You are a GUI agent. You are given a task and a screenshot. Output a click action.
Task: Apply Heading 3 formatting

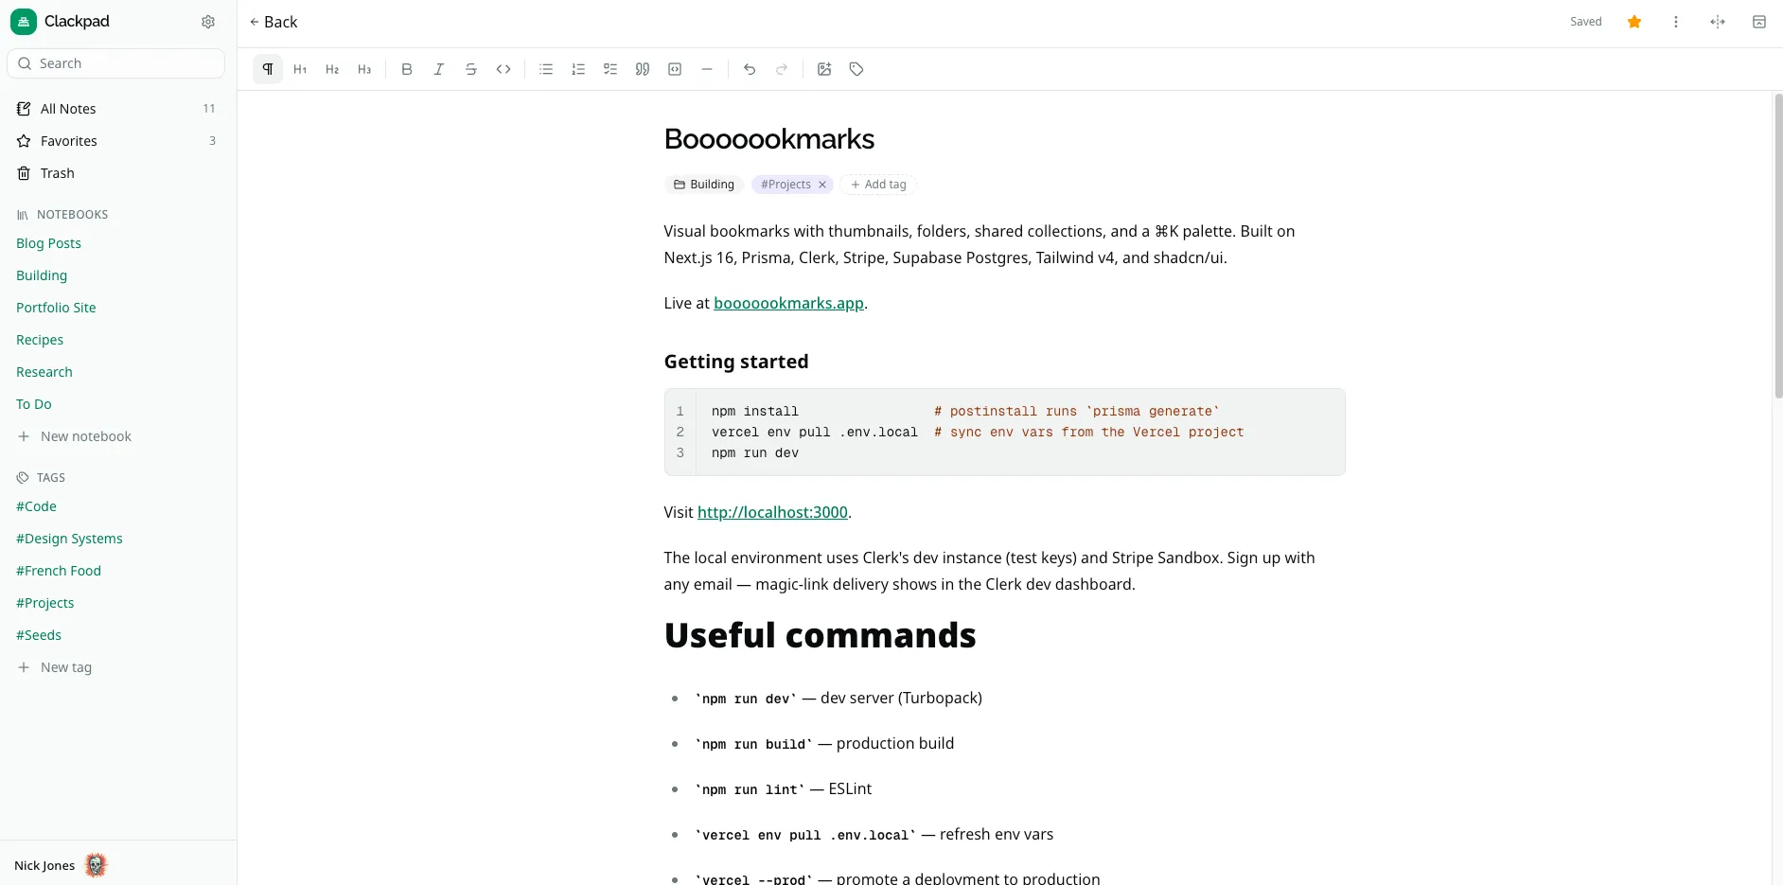364,69
